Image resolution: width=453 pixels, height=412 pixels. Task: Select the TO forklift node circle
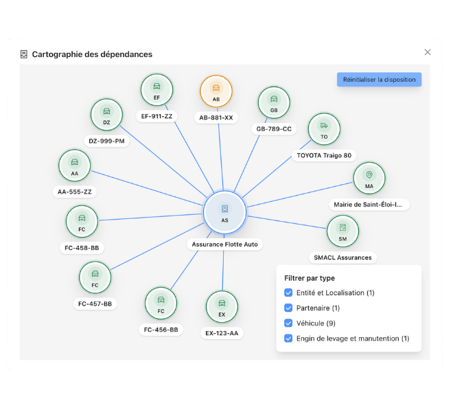[324, 129]
